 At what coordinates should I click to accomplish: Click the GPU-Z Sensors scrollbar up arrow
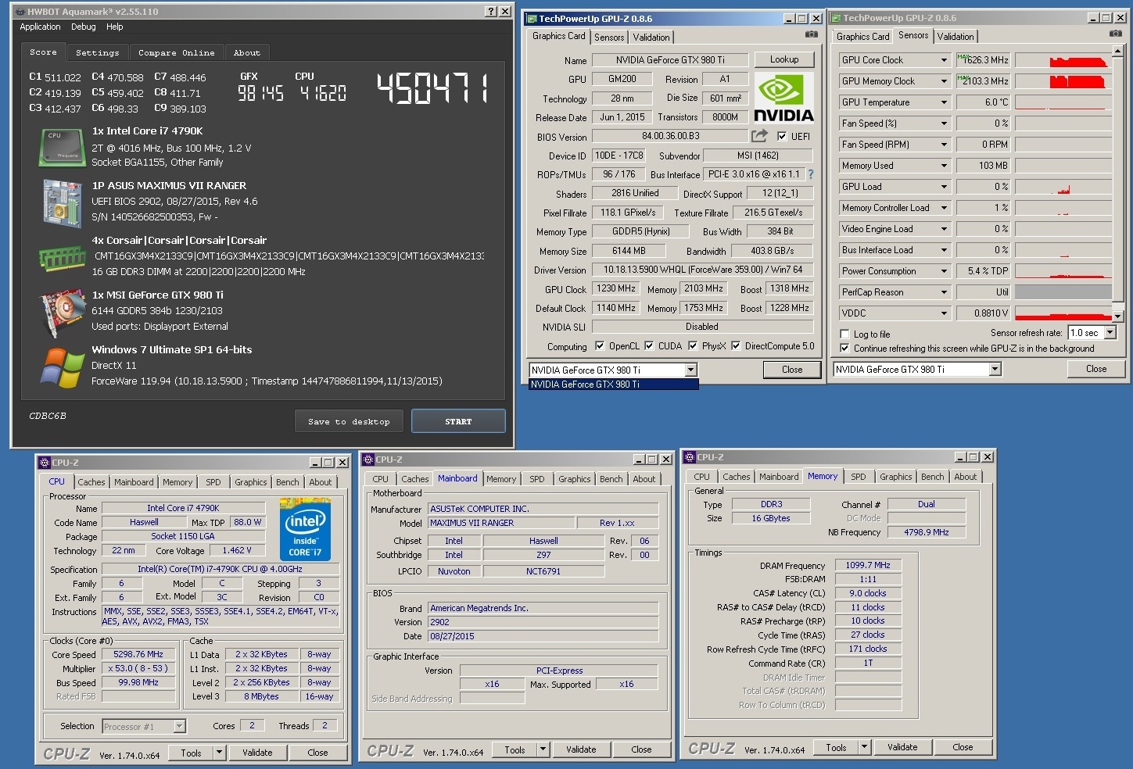(1118, 51)
